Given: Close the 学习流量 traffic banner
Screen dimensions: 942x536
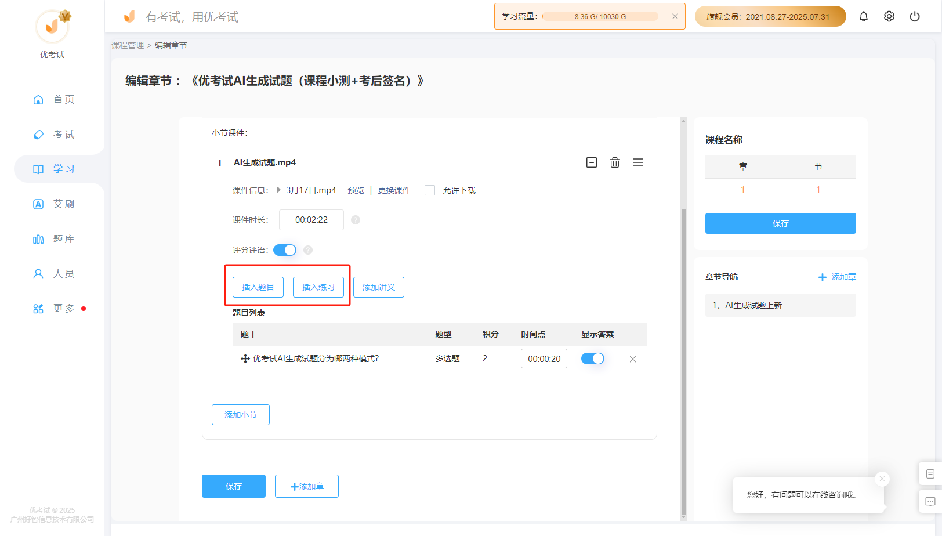Looking at the screenshot, I should [x=675, y=16].
